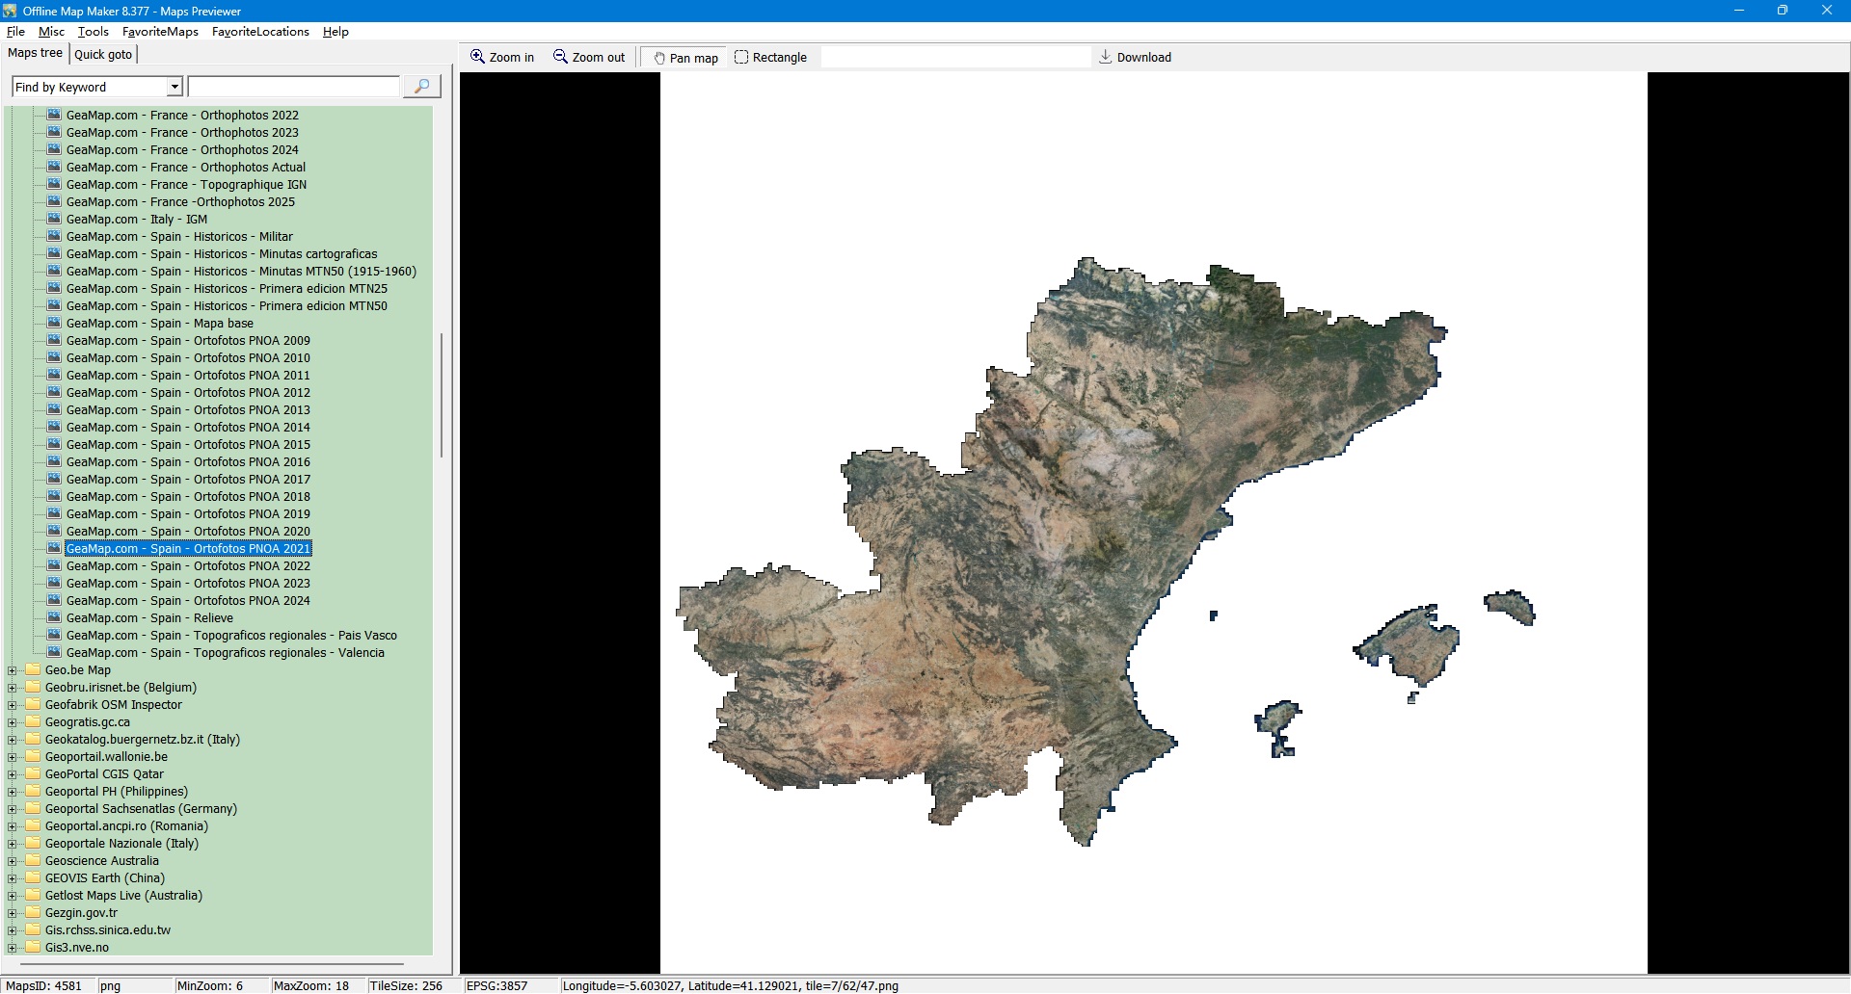This screenshot has width=1851, height=994.
Task: Expand the Geofabrik OSM Inspector folder
Action: tap(12, 705)
